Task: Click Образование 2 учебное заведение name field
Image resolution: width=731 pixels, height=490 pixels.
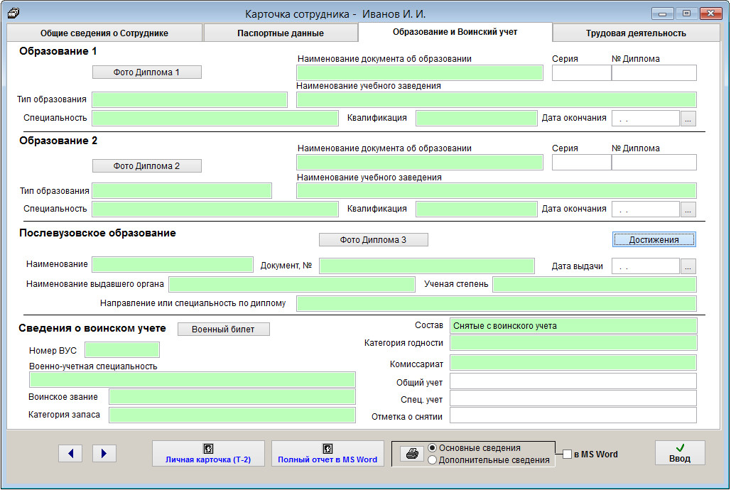Action: (x=497, y=191)
